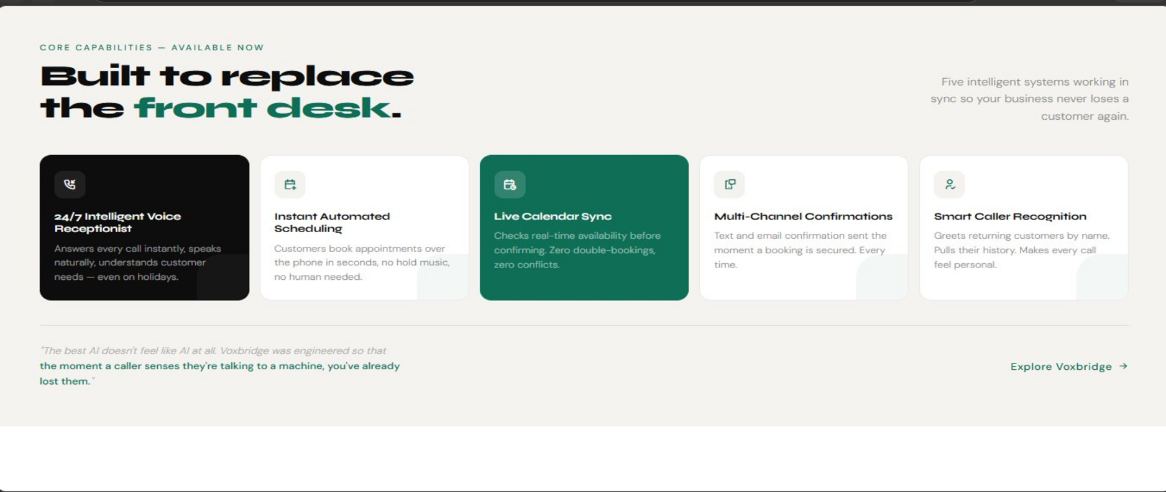
Task: Click the Core Capabilities — Available Now label
Action: click(x=152, y=48)
